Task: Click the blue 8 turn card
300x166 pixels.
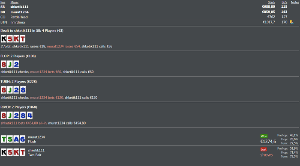Action: pyautogui.click(x=23, y=90)
